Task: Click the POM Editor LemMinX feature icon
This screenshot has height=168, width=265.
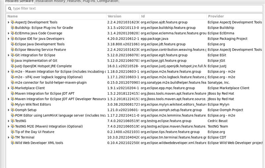Action: (13, 115)
